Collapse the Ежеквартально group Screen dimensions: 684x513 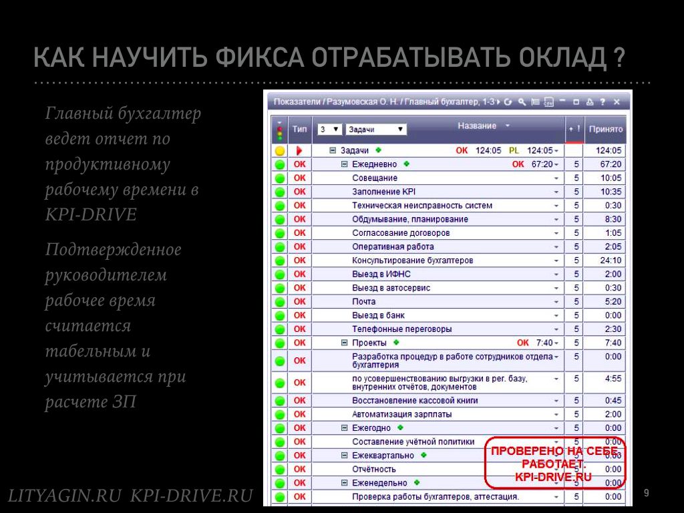pos(344,456)
